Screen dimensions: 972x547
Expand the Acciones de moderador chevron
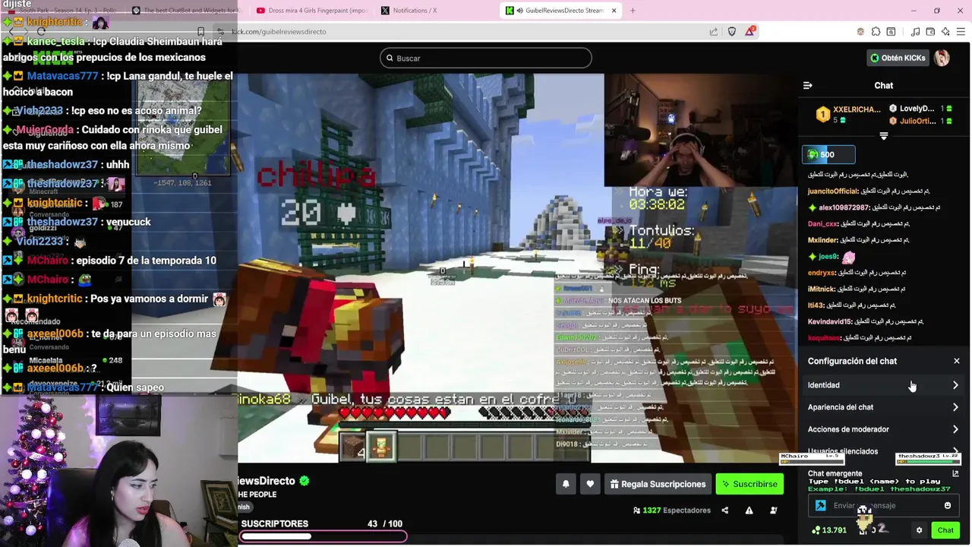[955, 429]
